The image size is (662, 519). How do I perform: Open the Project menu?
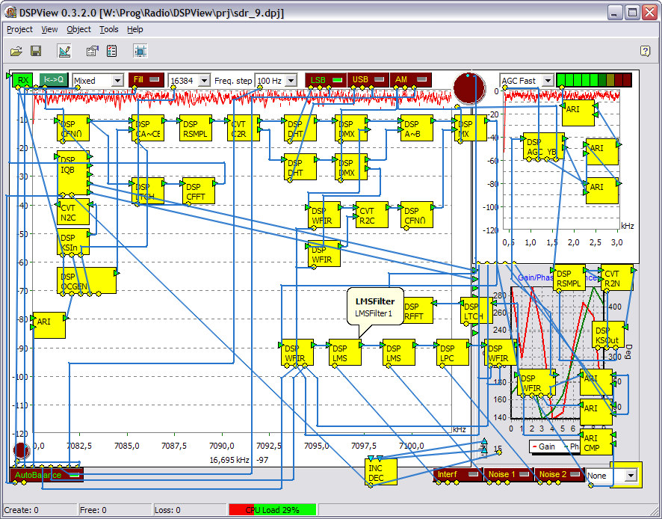[19, 29]
